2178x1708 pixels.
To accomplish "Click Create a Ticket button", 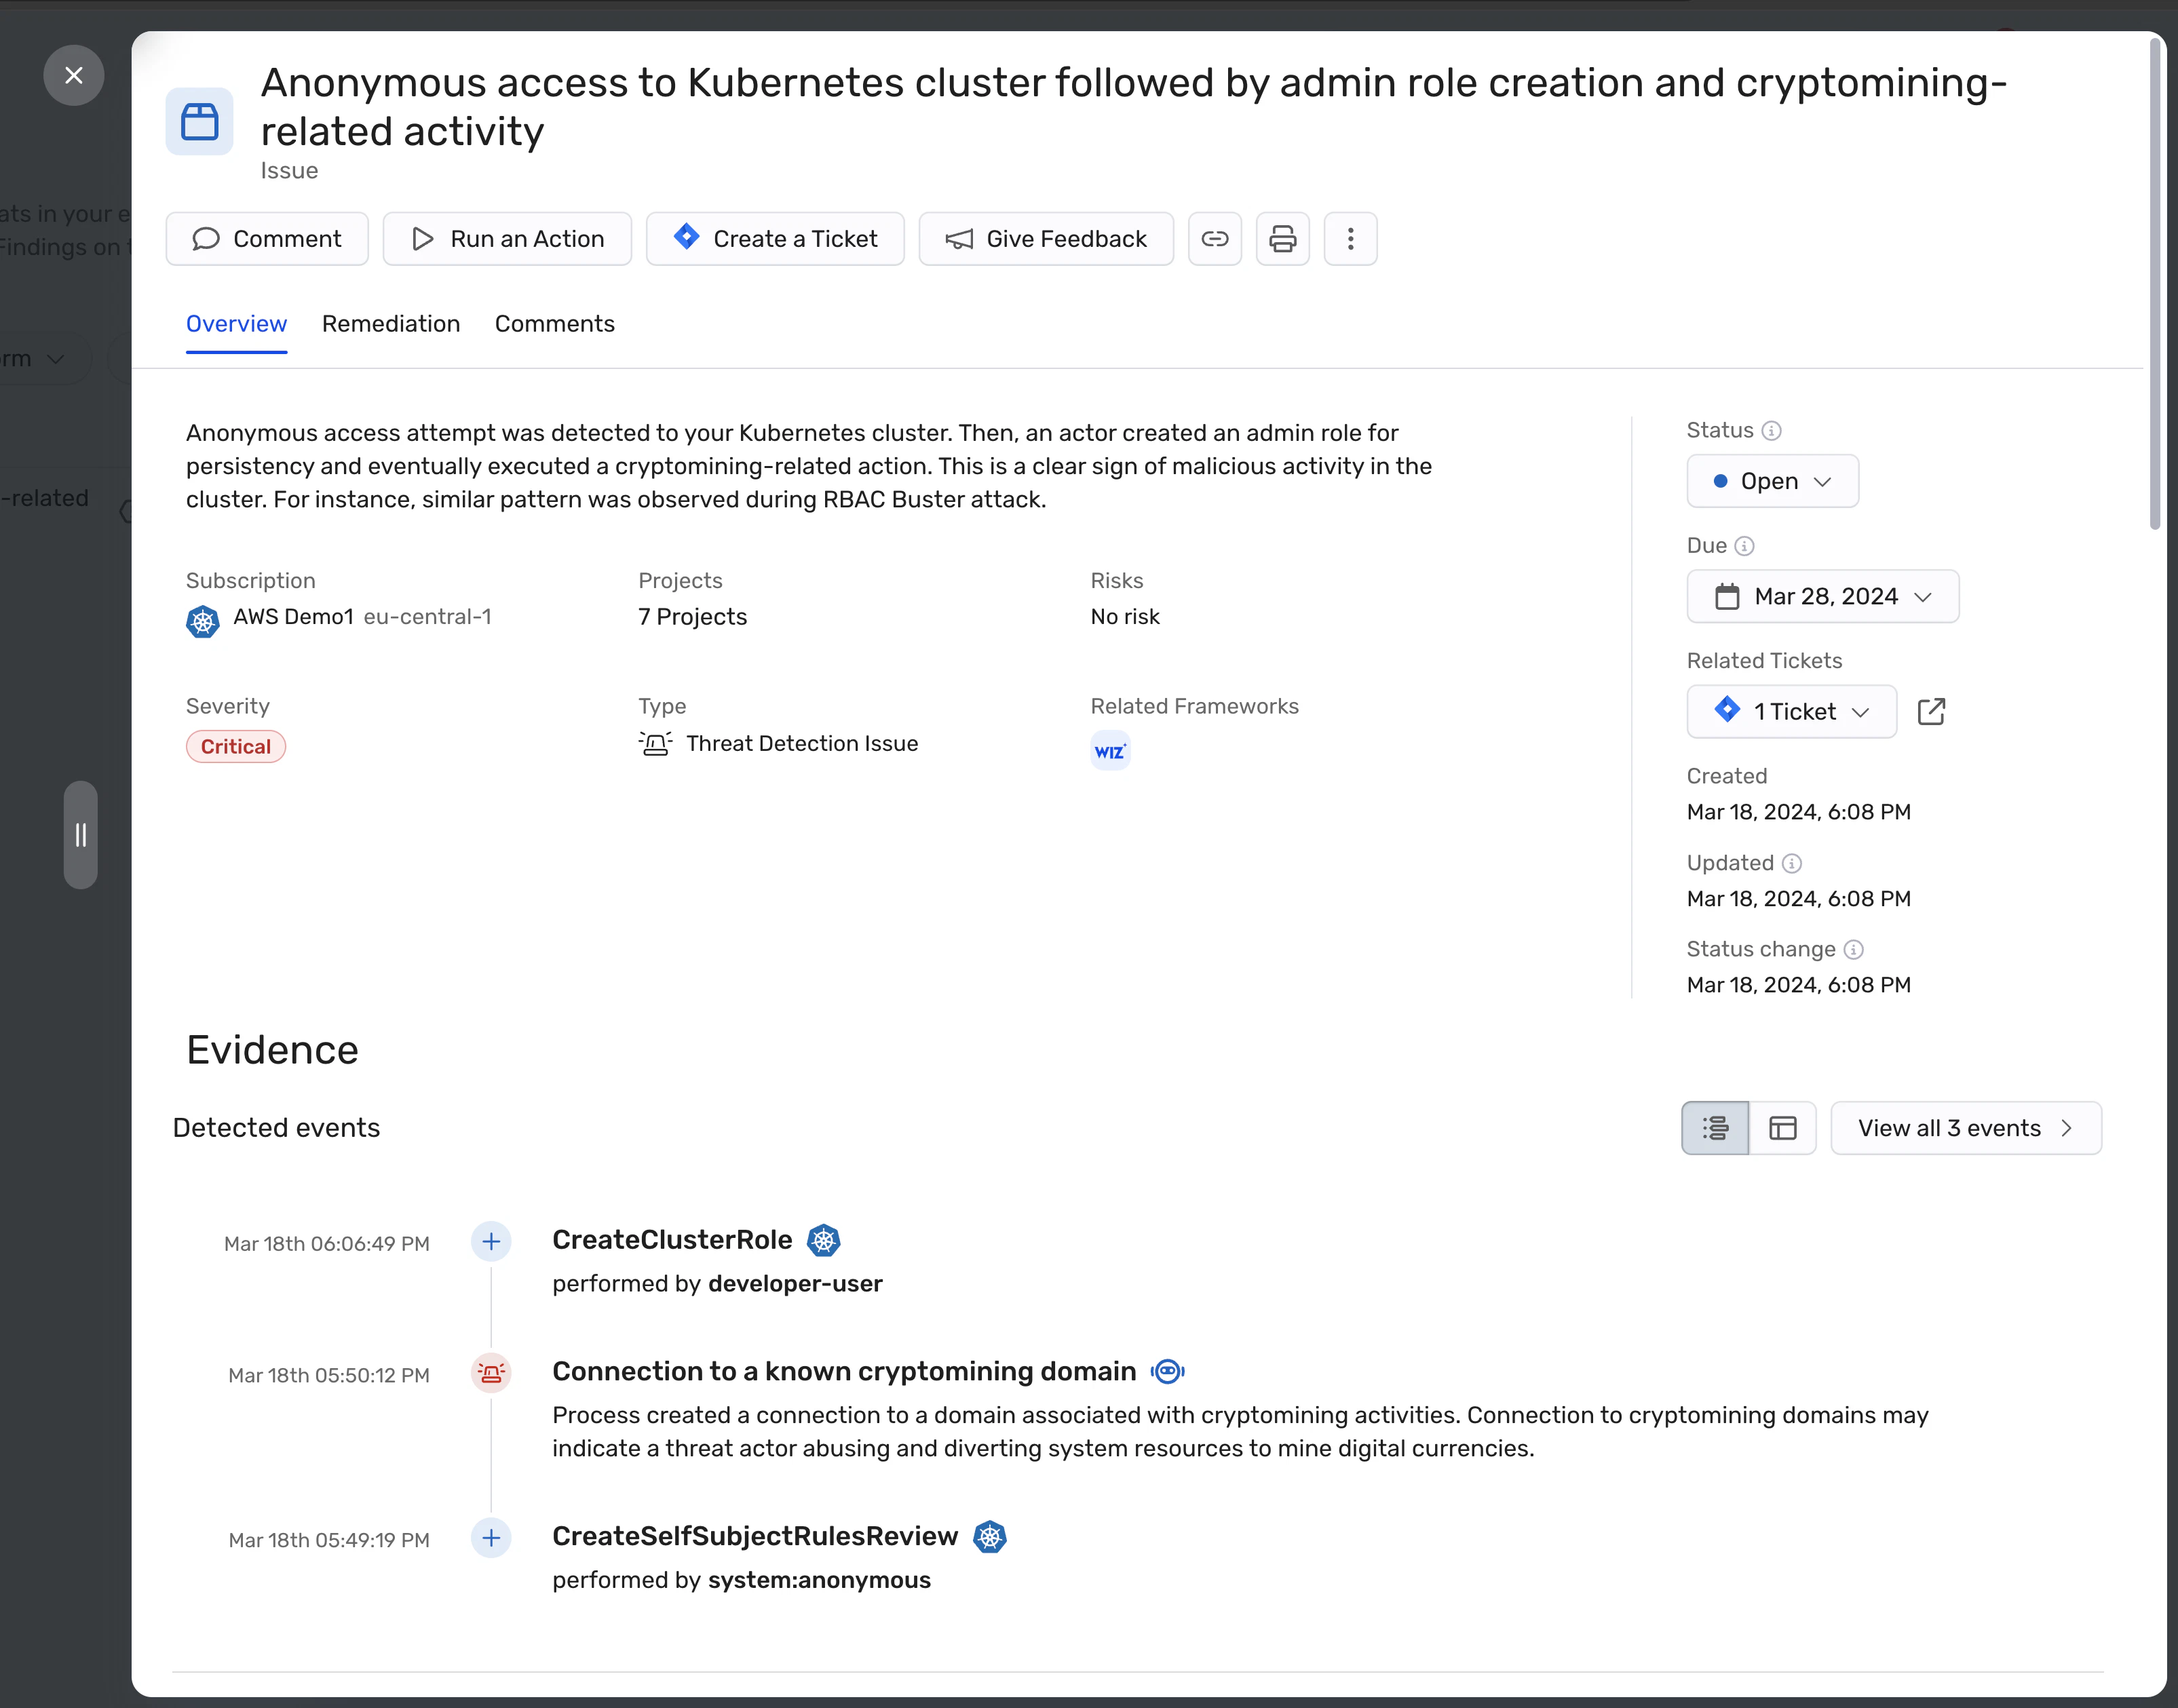I will click(x=775, y=239).
